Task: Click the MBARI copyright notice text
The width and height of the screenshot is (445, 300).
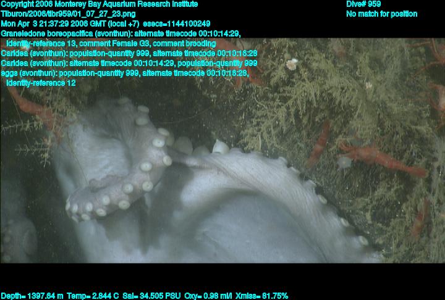Action: point(100,4)
